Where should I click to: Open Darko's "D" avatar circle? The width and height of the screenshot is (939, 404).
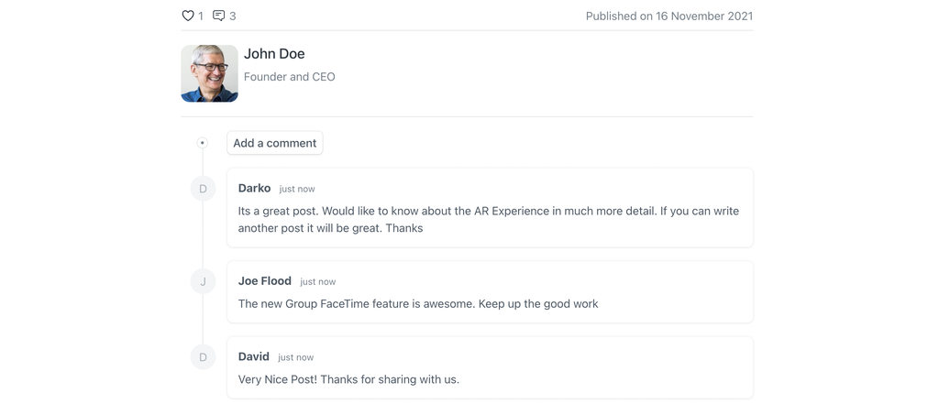tap(203, 189)
